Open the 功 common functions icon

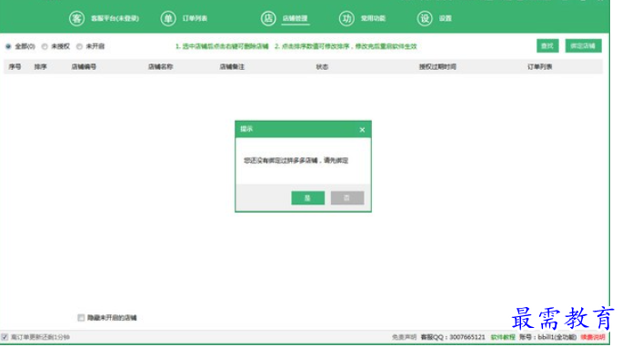tap(346, 18)
